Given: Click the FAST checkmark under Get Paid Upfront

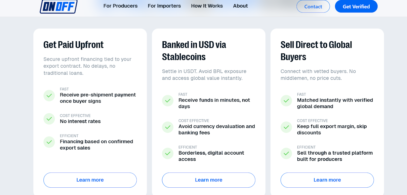Looking at the screenshot, I should 49,96.
